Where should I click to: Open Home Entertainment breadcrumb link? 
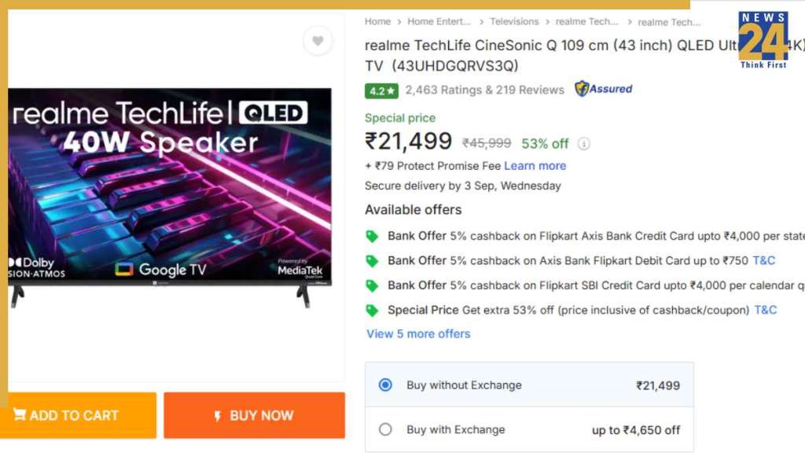pos(439,22)
